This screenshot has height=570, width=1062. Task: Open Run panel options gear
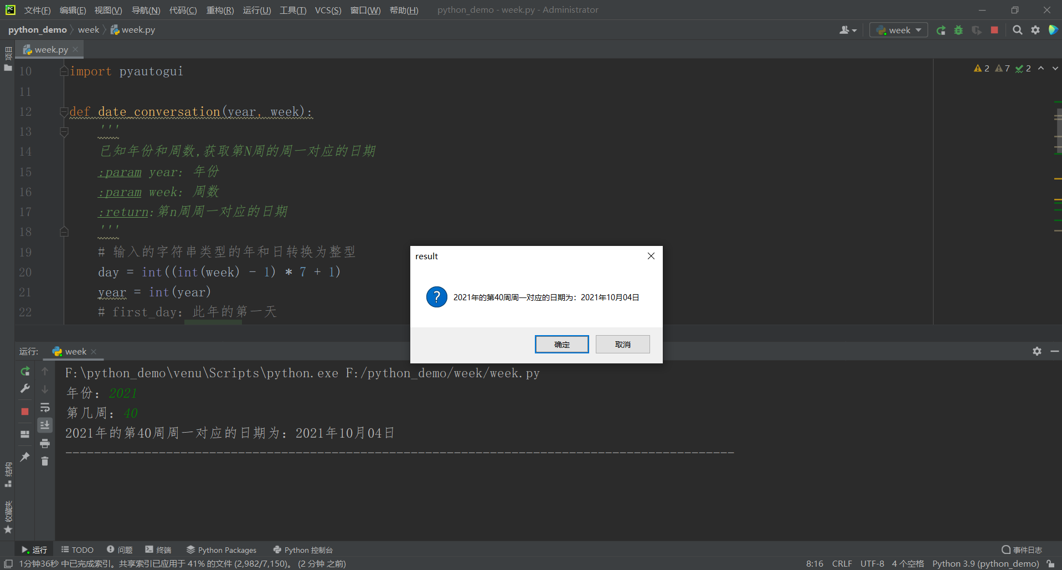click(x=1037, y=351)
